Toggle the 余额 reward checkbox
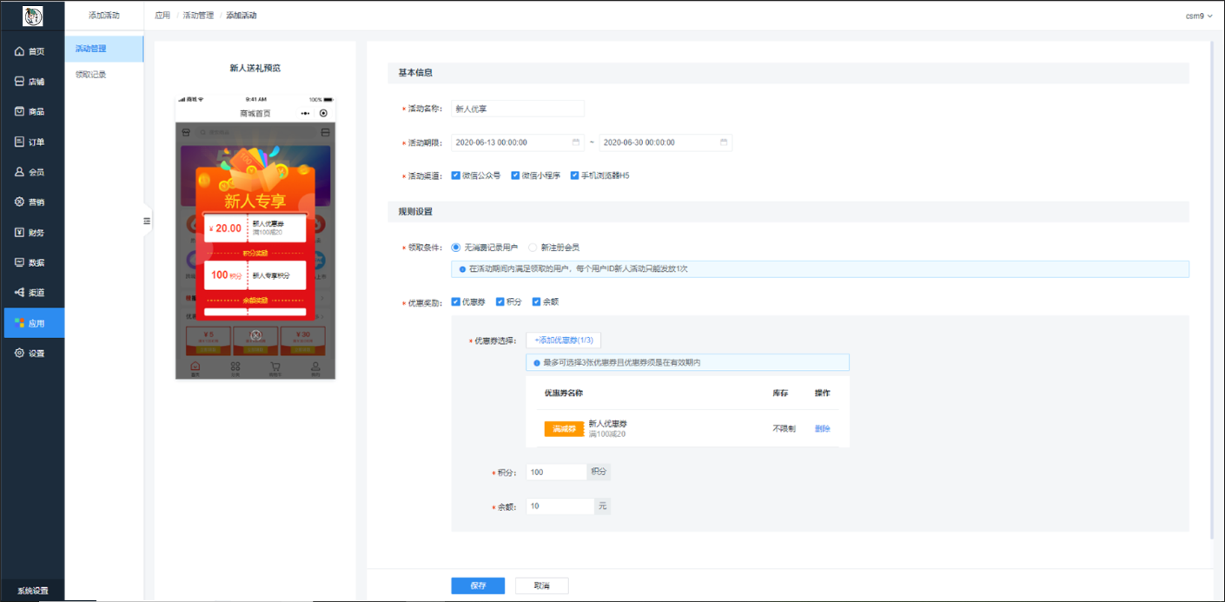 536,302
